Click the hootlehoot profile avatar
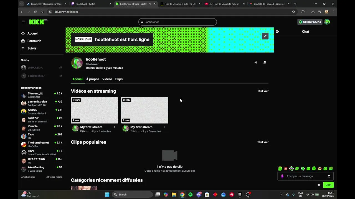This screenshot has width=355, height=199. 77,63
